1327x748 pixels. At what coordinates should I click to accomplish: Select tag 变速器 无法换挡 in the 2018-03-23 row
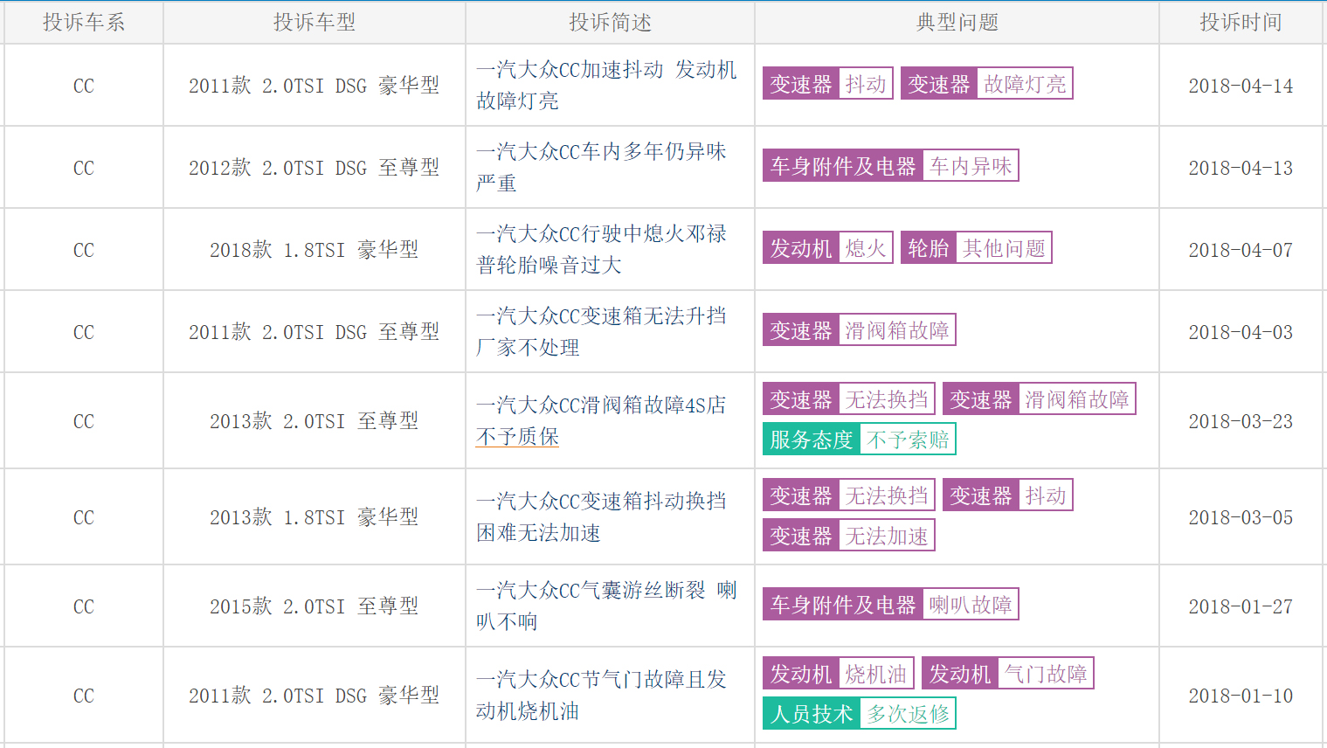pos(849,399)
